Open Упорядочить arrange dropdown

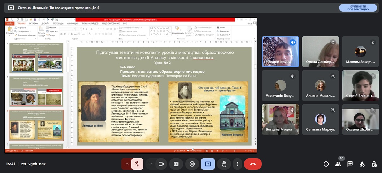point(178,31)
